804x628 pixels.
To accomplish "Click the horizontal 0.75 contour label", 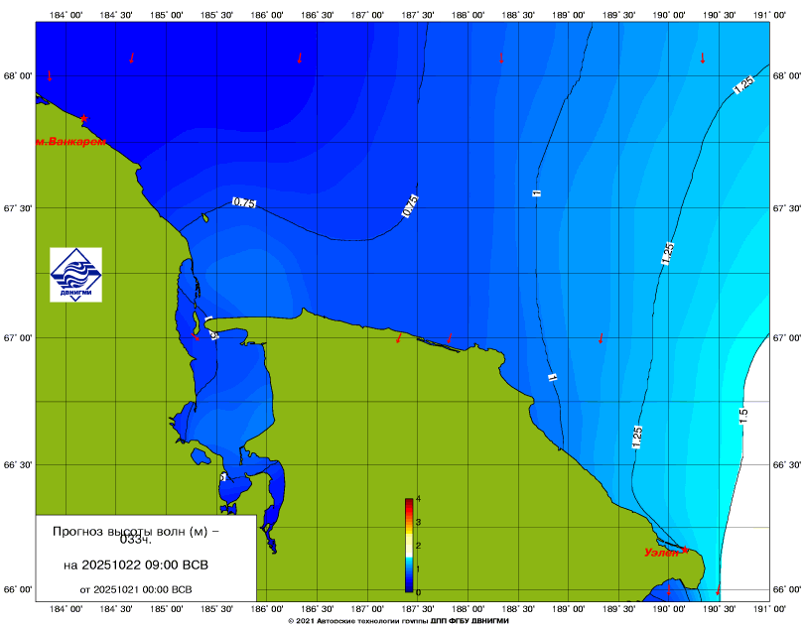I will [x=244, y=202].
